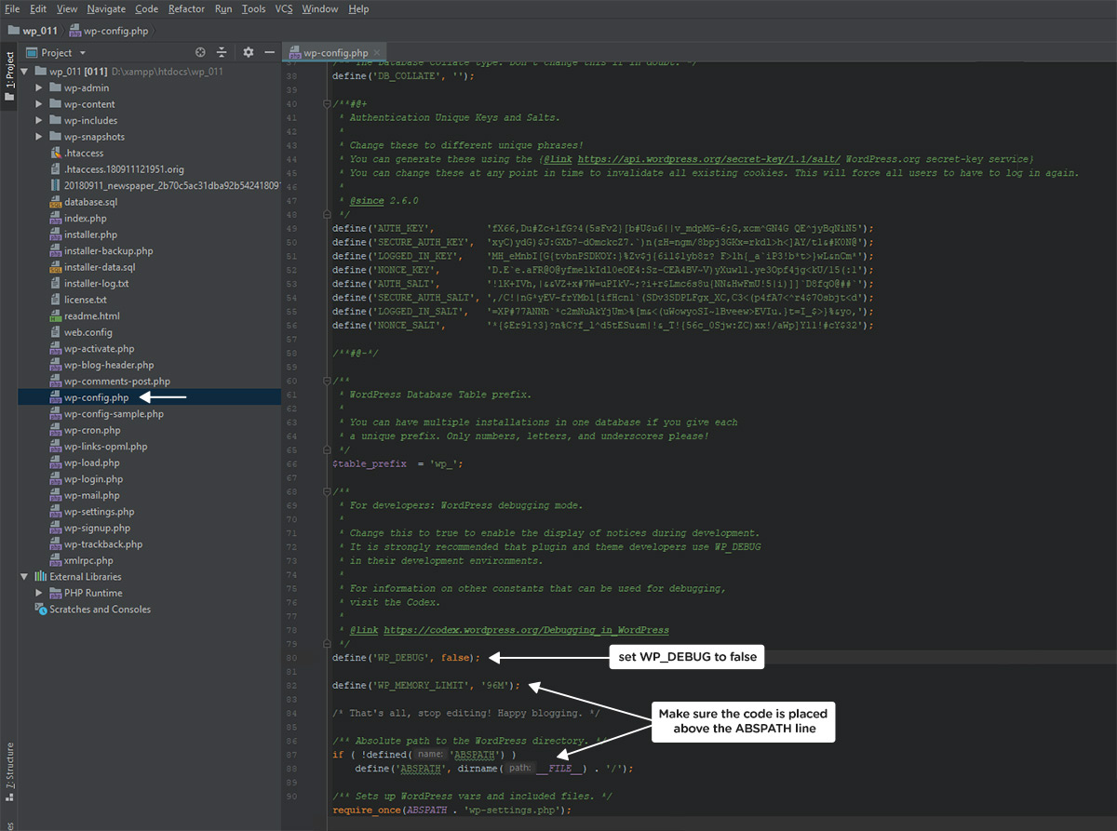The image size is (1117, 831).
Task: Open the View menu
Action: [x=67, y=8]
